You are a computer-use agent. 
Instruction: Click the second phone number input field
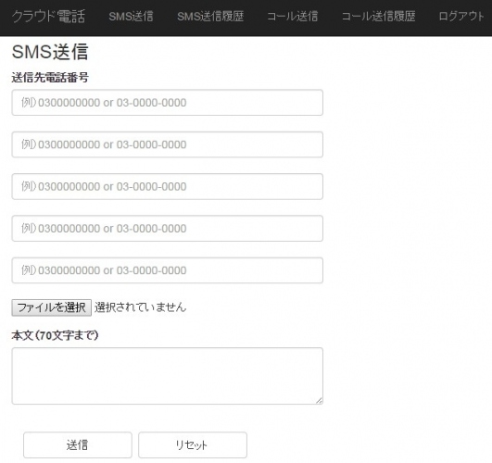pyautogui.click(x=167, y=144)
